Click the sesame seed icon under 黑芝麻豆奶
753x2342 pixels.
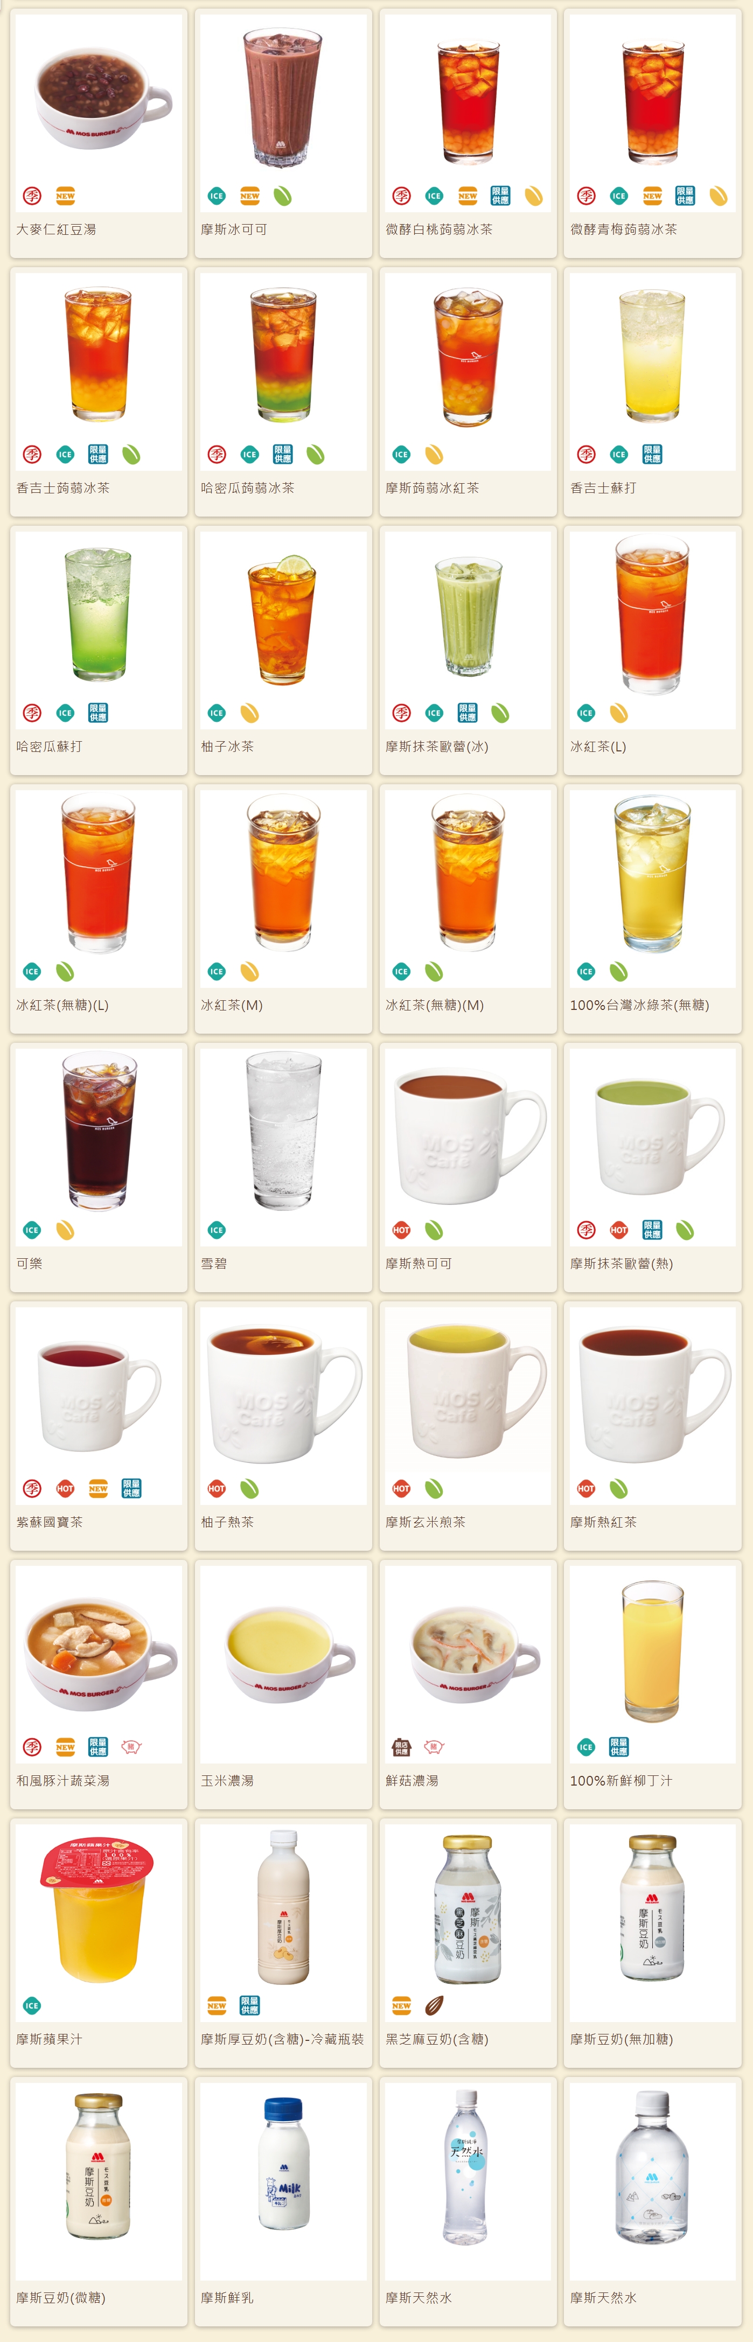tap(434, 2005)
